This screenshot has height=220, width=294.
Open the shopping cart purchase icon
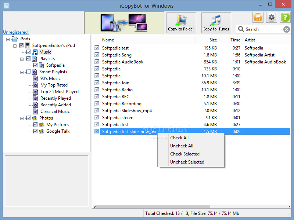(x=258, y=17)
